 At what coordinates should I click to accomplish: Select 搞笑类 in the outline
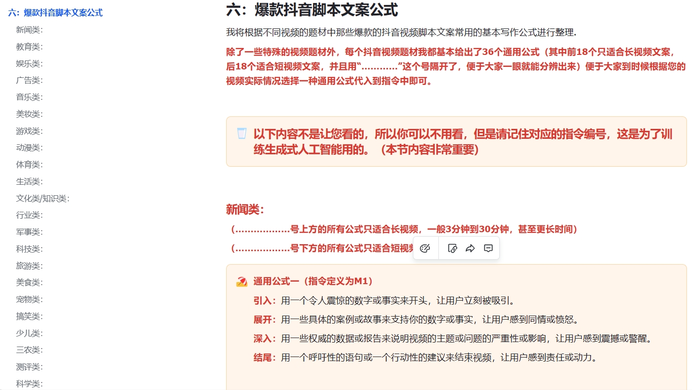tap(29, 316)
